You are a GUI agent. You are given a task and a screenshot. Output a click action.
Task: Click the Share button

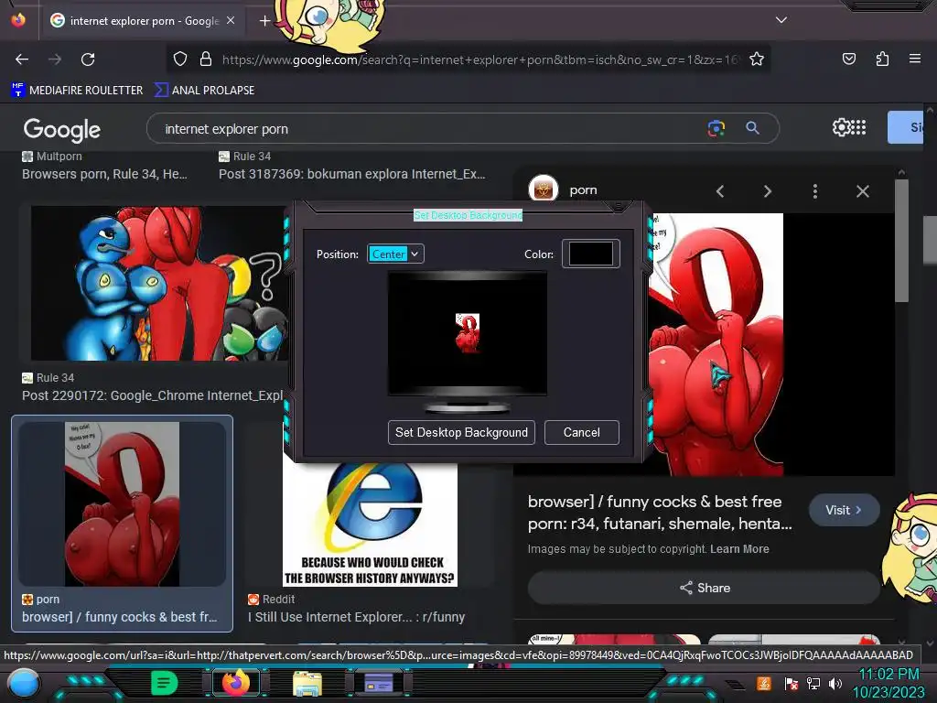(x=704, y=588)
